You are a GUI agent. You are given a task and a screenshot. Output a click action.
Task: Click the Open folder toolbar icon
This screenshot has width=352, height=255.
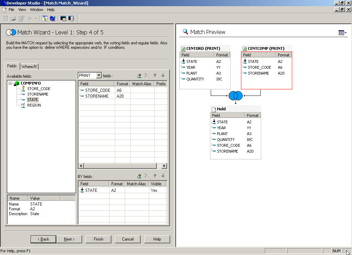(14, 19)
